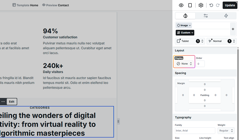Click the padding left value

point(194,95)
